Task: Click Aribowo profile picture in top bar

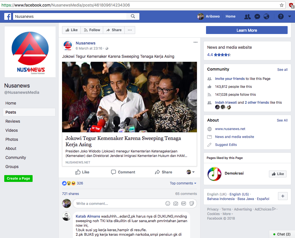Action: click(201, 16)
